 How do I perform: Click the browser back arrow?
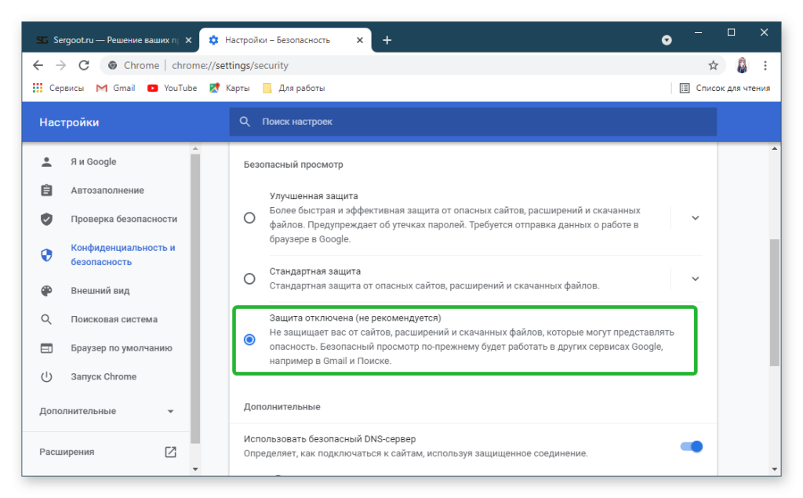coord(38,66)
